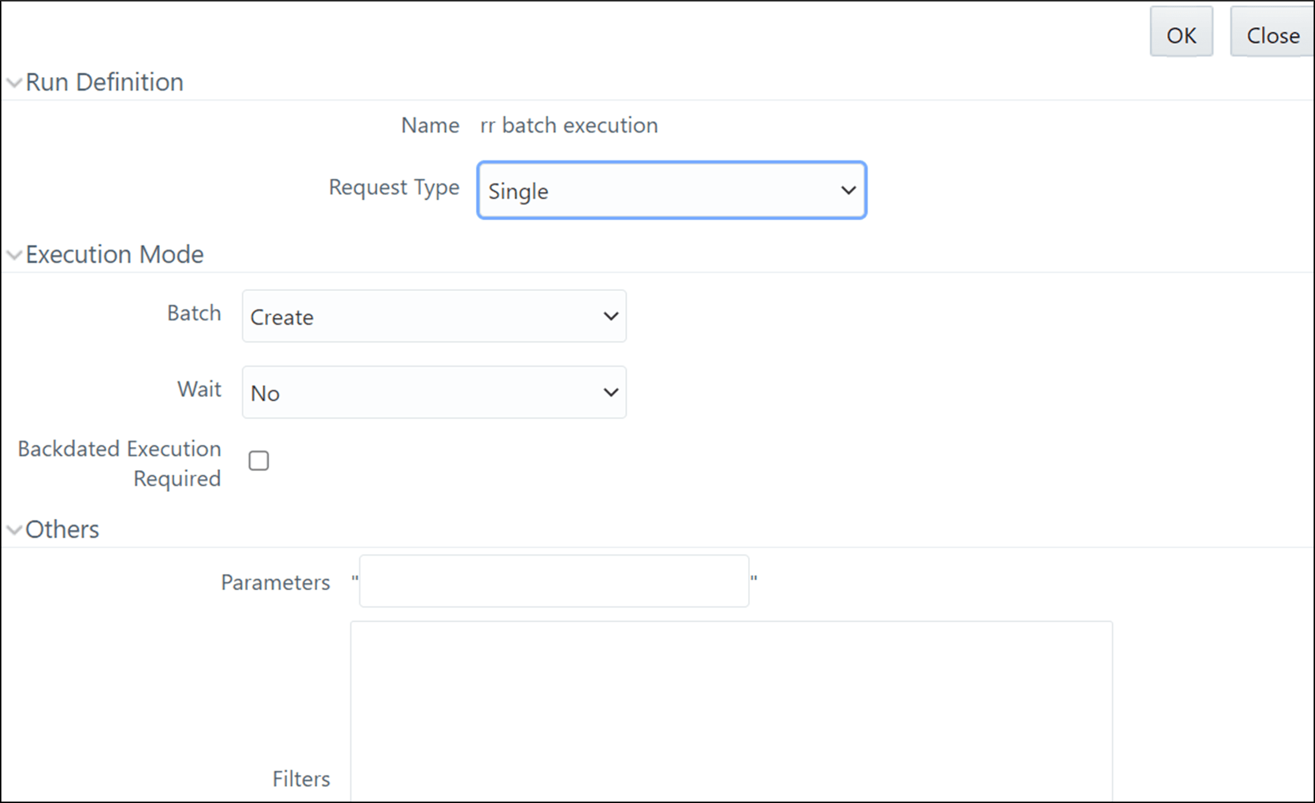
Task: Enable the Backdated Execution Required checkbox
Action: 259,461
